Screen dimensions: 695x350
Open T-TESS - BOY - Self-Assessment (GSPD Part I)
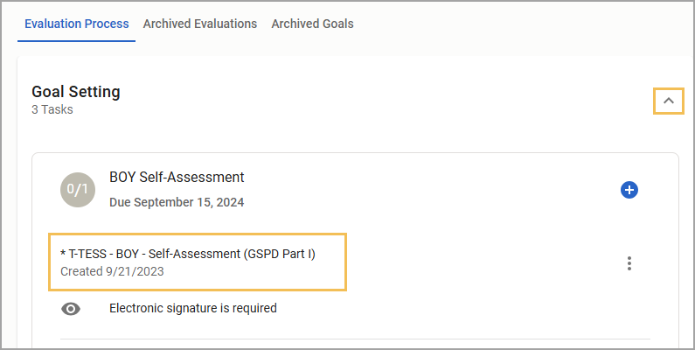point(188,254)
